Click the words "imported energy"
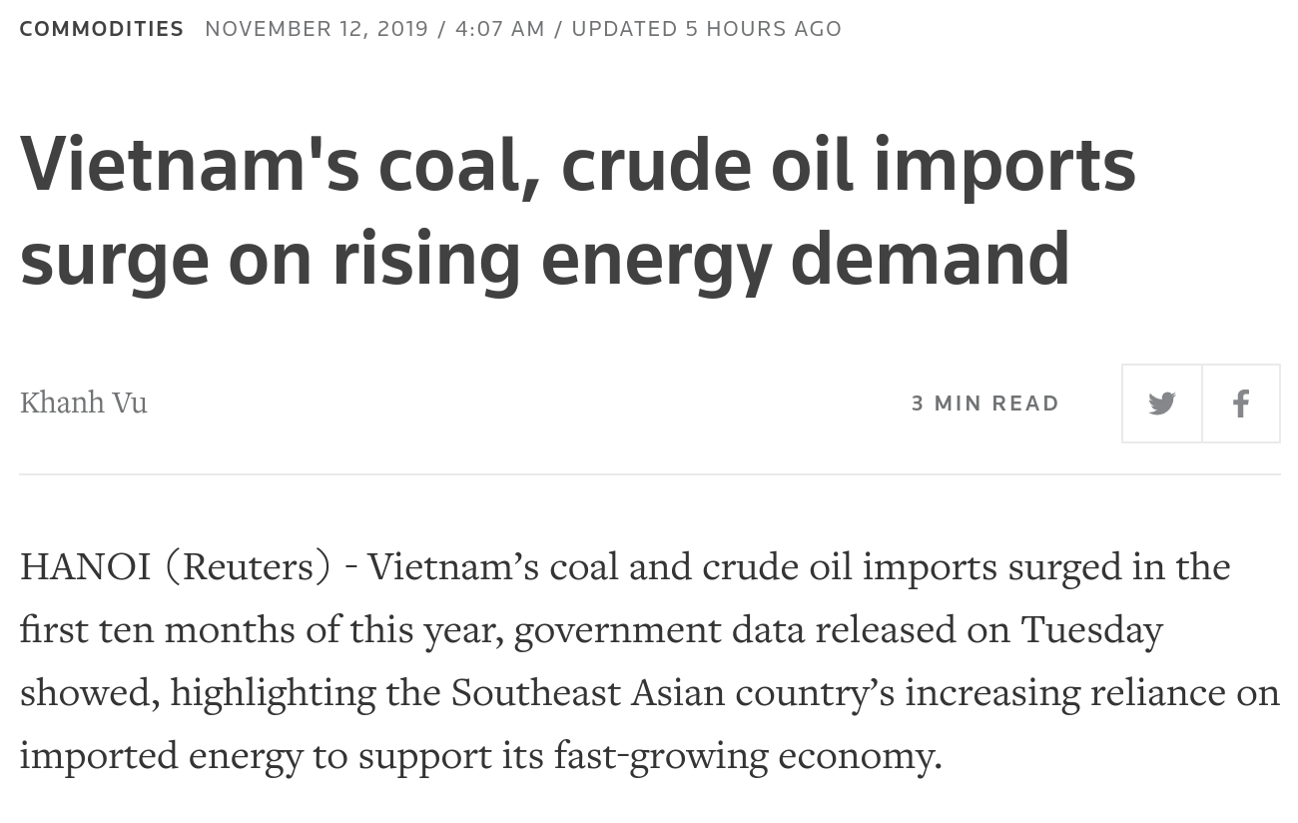This screenshot has width=1298, height=823. [161, 756]
